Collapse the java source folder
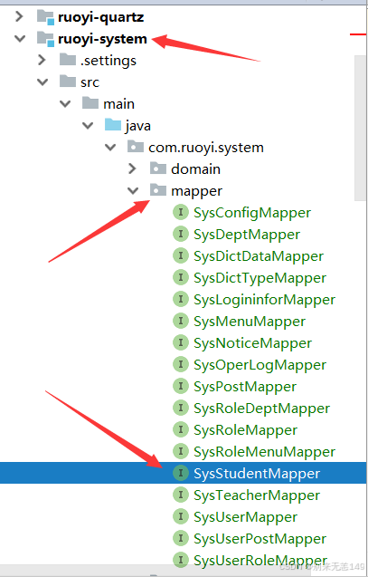Image resolution: width=368 pixels, height=577 pixels. pos(88,126)
